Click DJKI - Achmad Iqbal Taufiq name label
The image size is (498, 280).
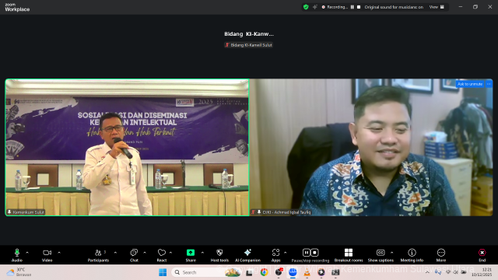pos(282,212)
